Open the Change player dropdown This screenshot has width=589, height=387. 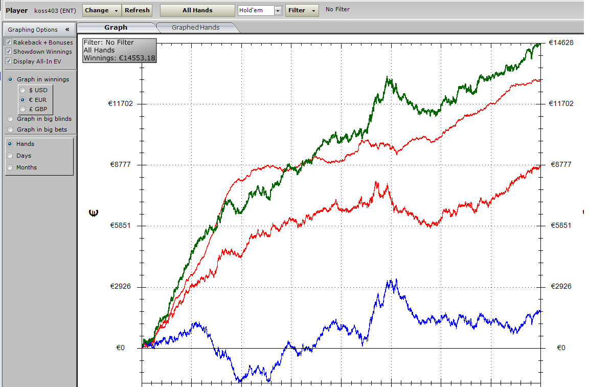101,10
